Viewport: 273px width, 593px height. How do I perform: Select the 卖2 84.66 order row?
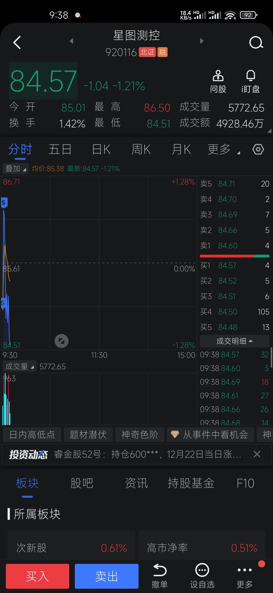tap(235, 230)
